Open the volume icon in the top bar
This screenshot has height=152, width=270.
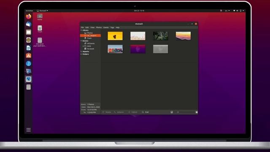237,11
